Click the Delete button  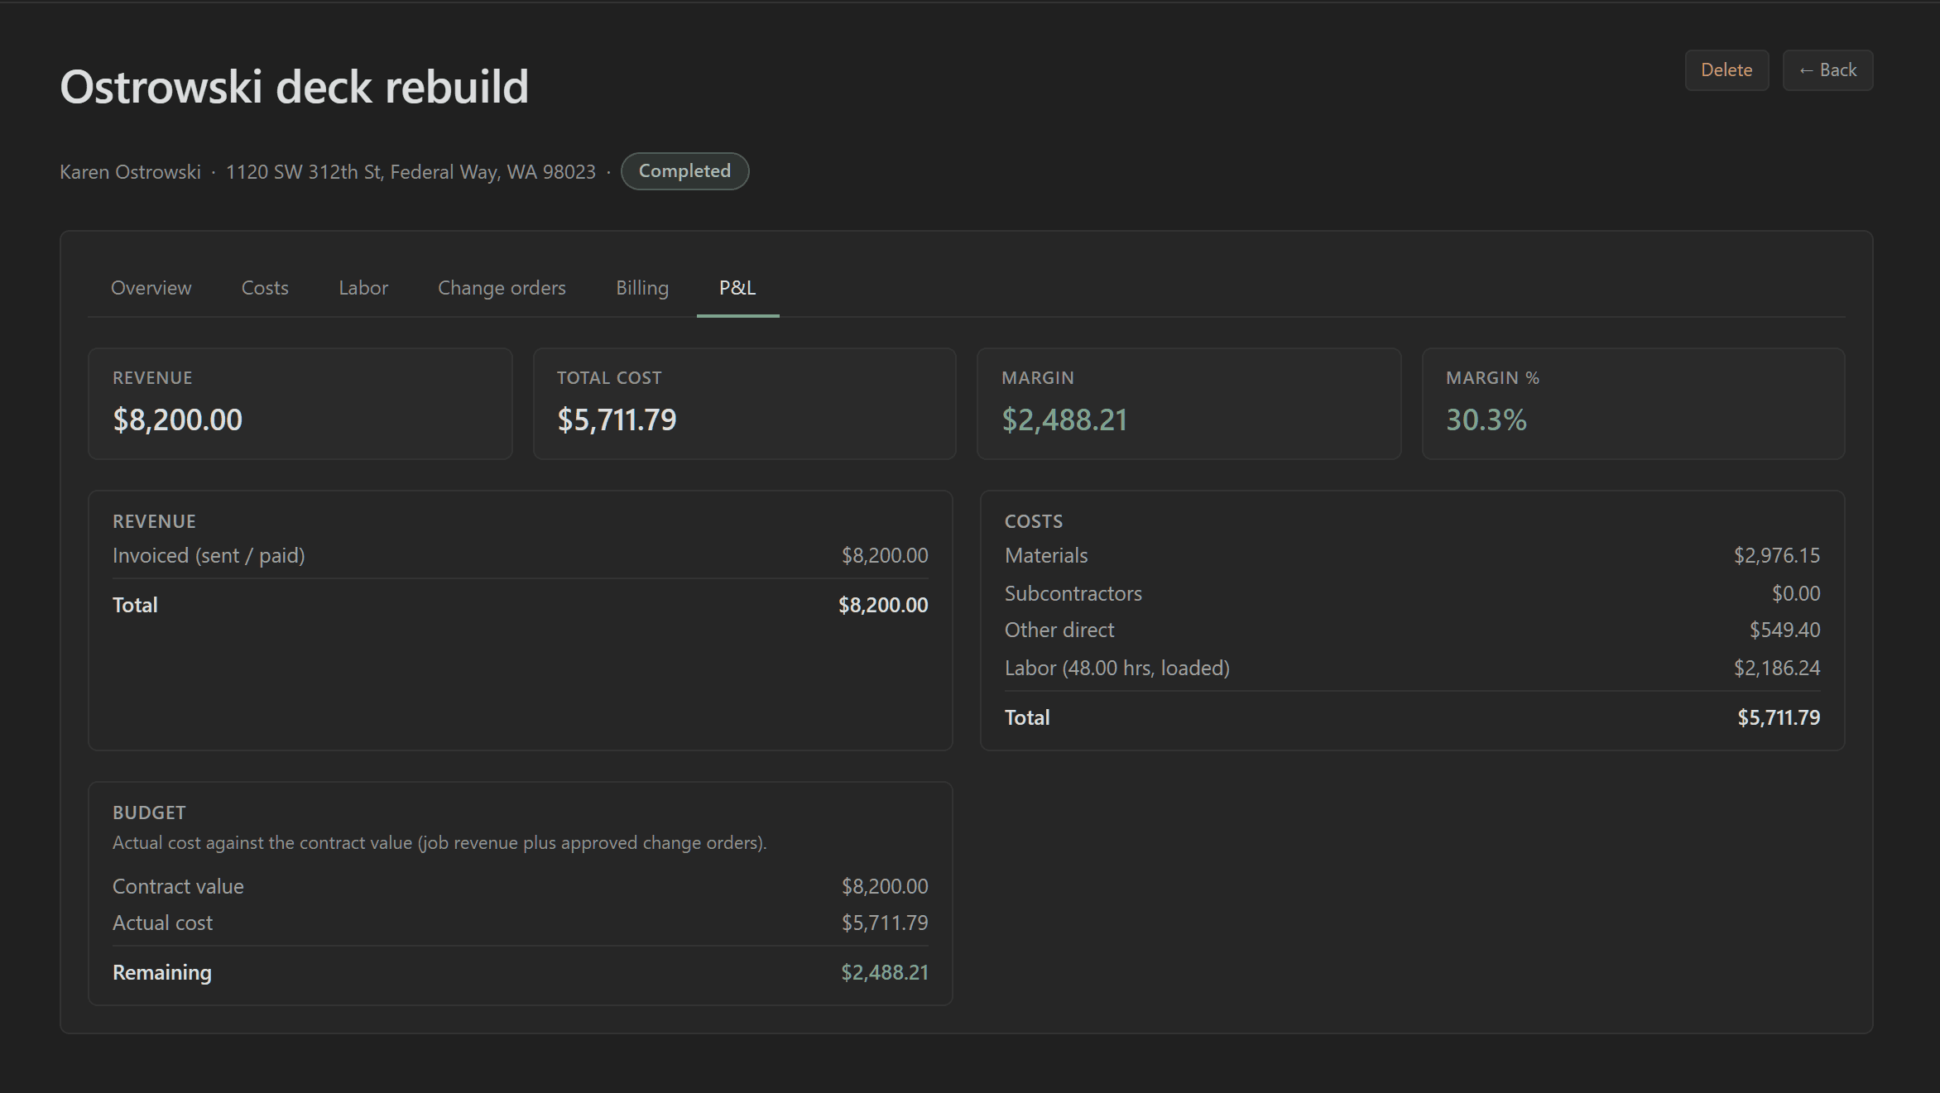[1726, 70]
